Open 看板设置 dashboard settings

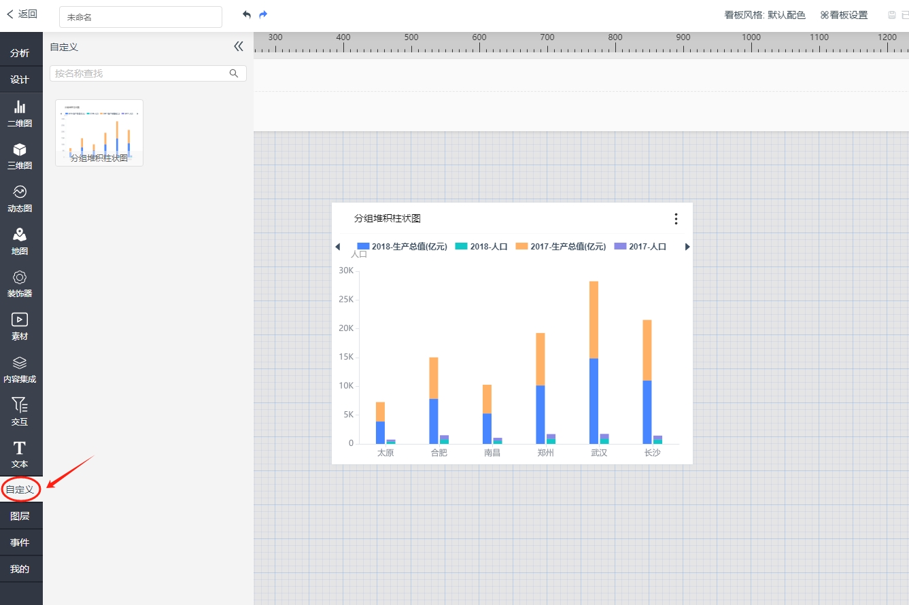tap(844, 15)
